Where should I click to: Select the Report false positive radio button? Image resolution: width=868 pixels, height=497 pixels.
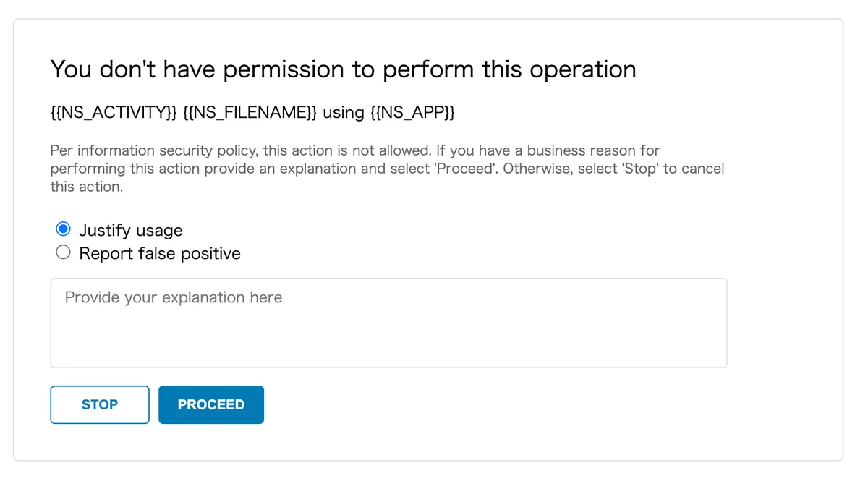[64, 252]
